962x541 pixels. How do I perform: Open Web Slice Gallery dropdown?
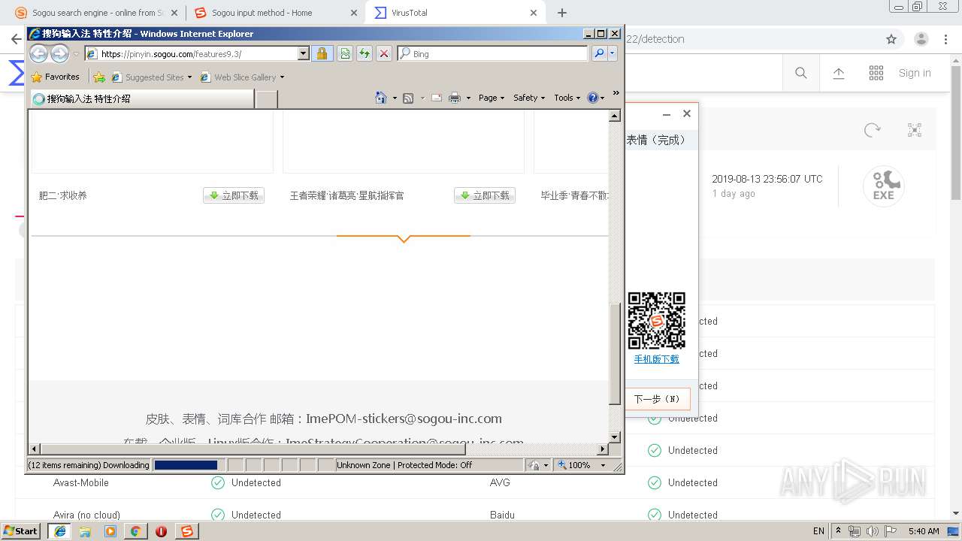click(242, 77)
